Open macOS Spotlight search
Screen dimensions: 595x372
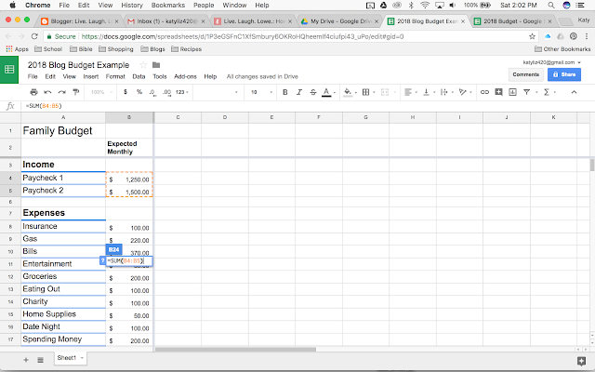[x=551, y=5]
